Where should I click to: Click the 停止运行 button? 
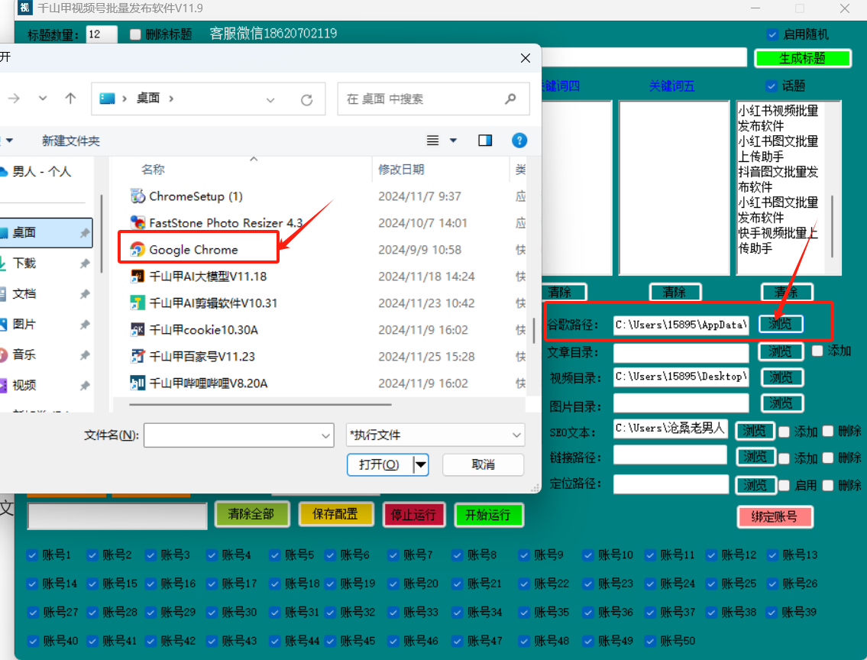[x=413, y=515]
